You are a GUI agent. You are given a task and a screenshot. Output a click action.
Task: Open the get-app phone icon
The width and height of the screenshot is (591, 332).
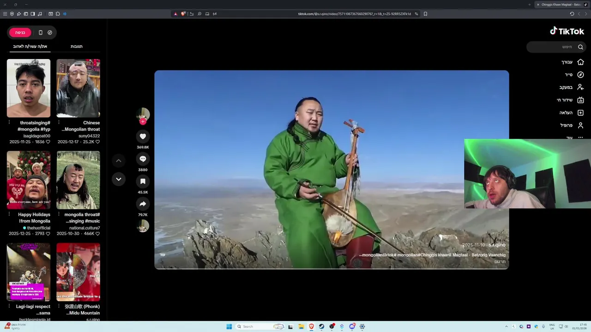pos(41,32)
